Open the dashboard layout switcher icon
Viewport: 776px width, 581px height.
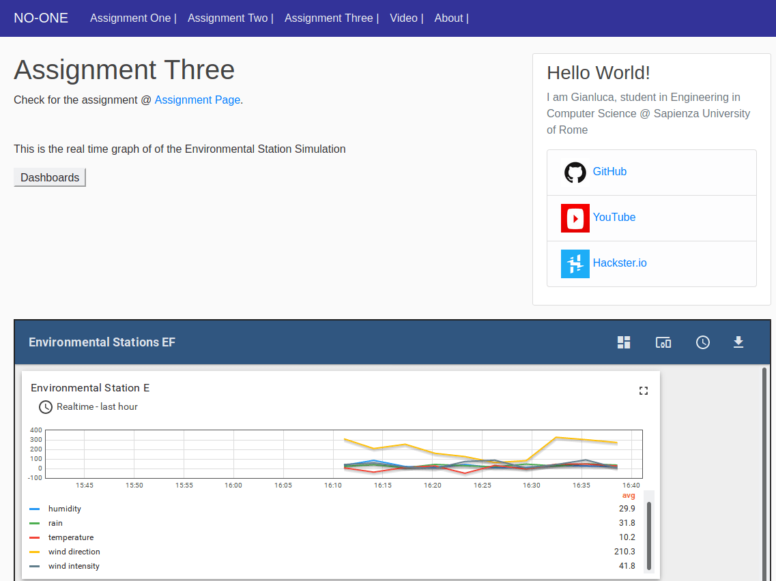tap(623, 342)
